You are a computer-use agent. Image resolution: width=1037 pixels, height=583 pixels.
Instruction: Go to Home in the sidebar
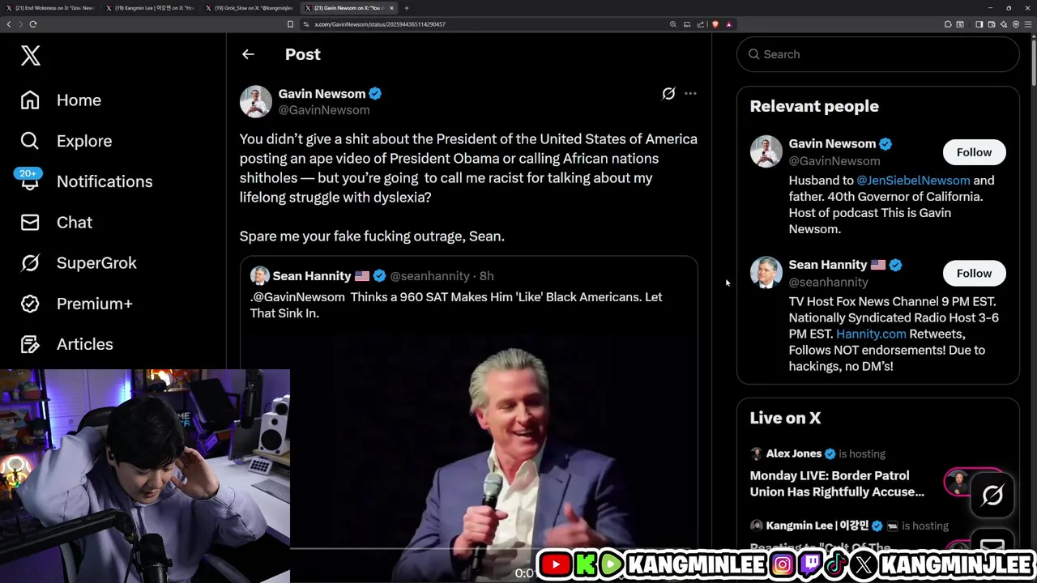pos(62,100)
